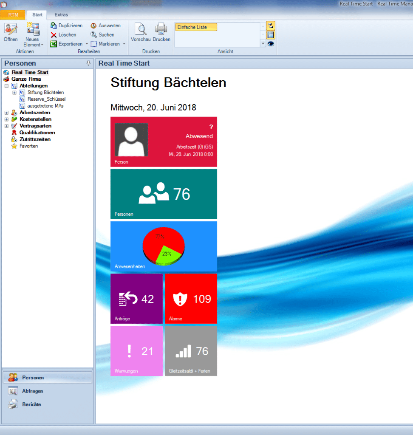The height and width of the screenshot is (435, 413).
Task: Select Reserve_Schlüssel in the tree
Action: (46, 99)
